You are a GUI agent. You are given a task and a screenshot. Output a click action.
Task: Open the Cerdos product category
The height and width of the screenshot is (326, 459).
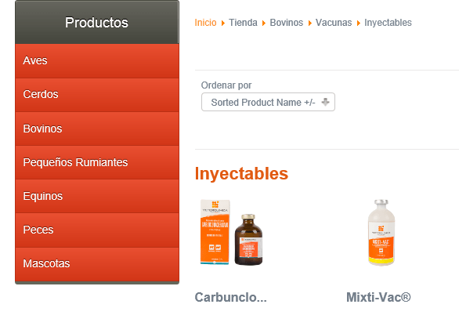tap(97, 95)
